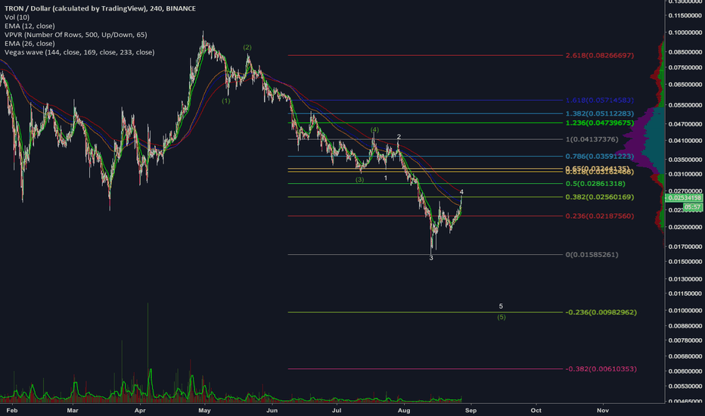The width and height of the screenshot is (705, 416).
Task: Click the 0.00880000 price axis label
Action: (685, 326)
